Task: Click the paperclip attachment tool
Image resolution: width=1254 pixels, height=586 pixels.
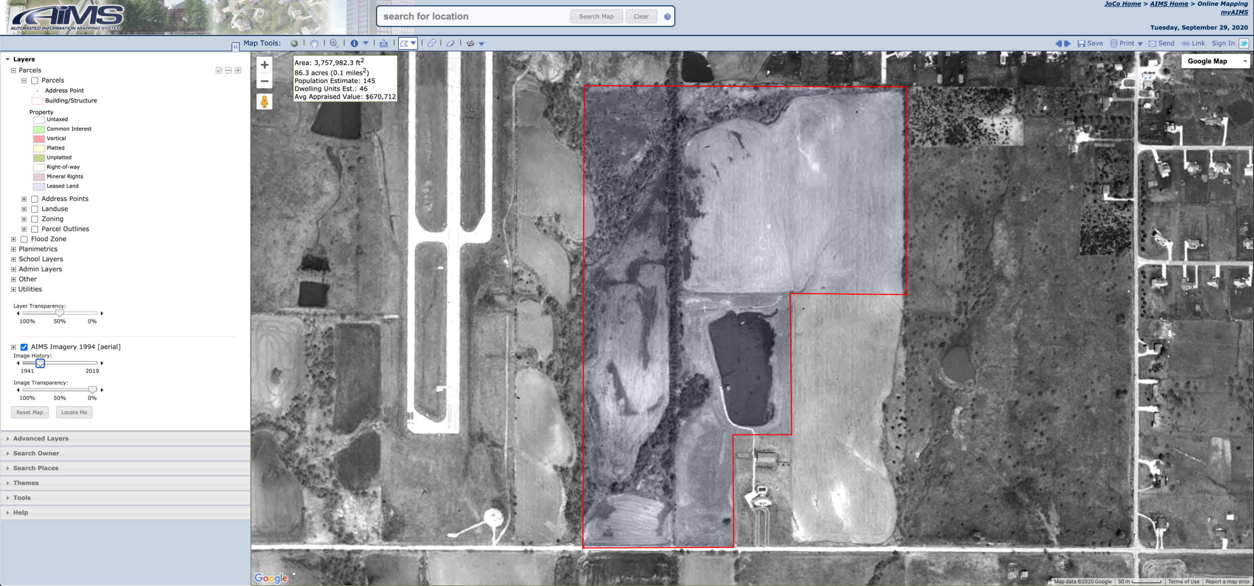Action: 431,44
